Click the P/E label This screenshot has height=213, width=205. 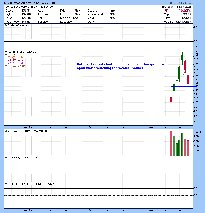[x=63, y=11]
